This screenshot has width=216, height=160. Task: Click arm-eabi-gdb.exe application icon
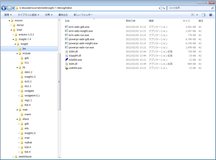click(66, 27)
